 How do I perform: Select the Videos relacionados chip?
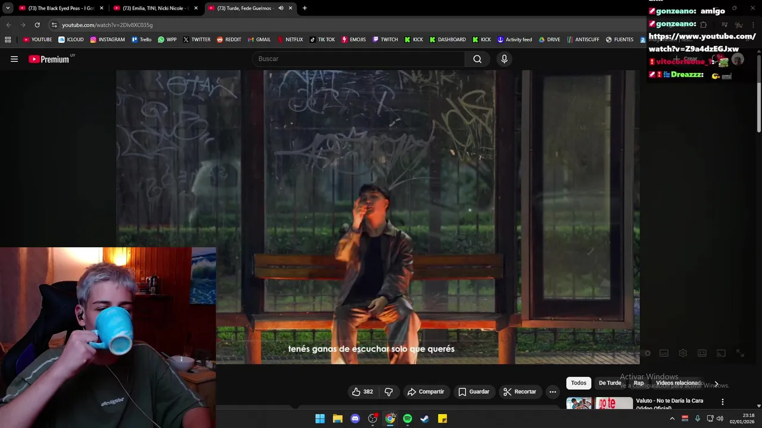click(678, 383)
